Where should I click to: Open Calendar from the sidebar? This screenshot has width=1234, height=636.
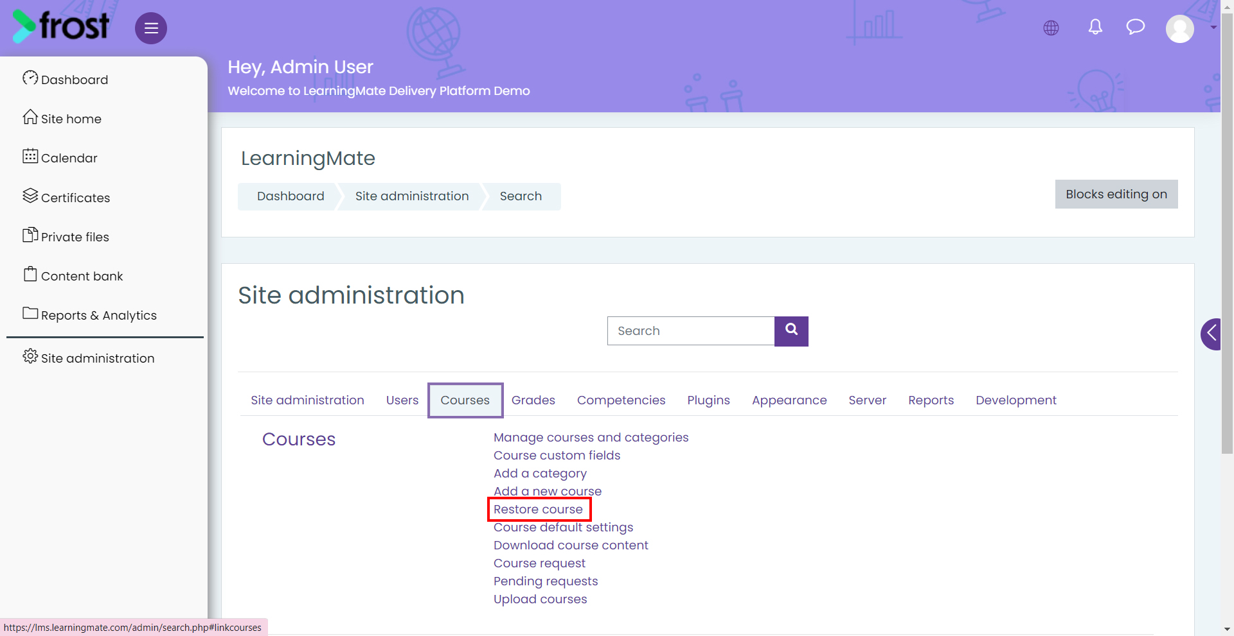click(x=60, y=157)
